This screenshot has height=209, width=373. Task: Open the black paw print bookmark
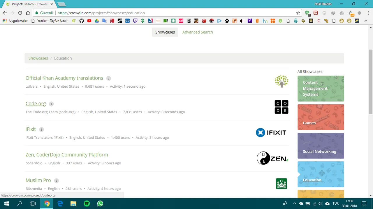tap(227, 21)
